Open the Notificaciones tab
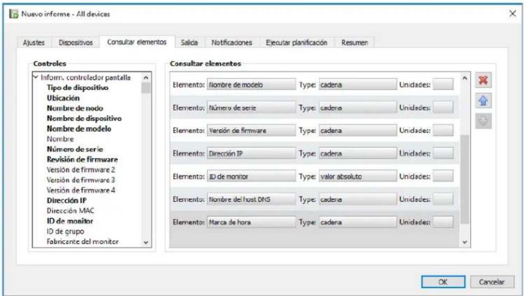 pyautogui.click(x=232, y=43)
